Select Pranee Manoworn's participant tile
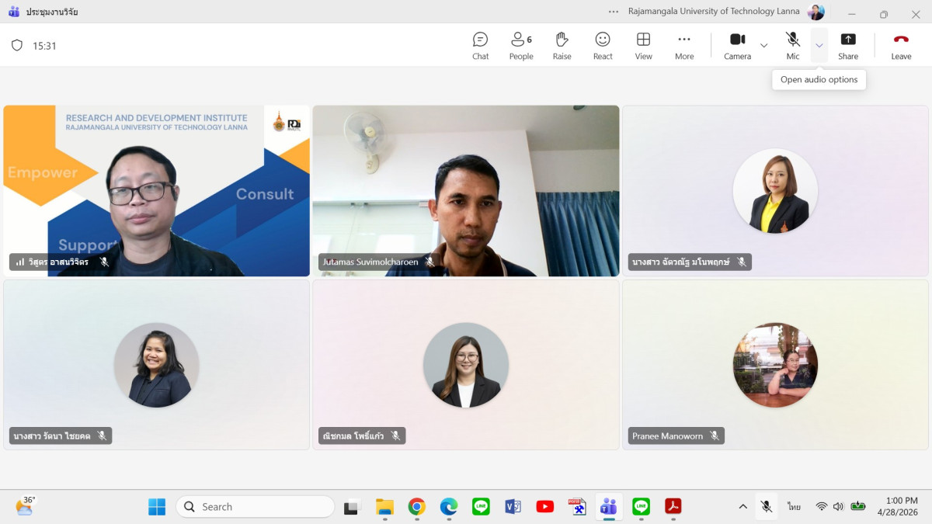Image resolution: width=932 pixels, height=524 pixels. click(775, 365)
